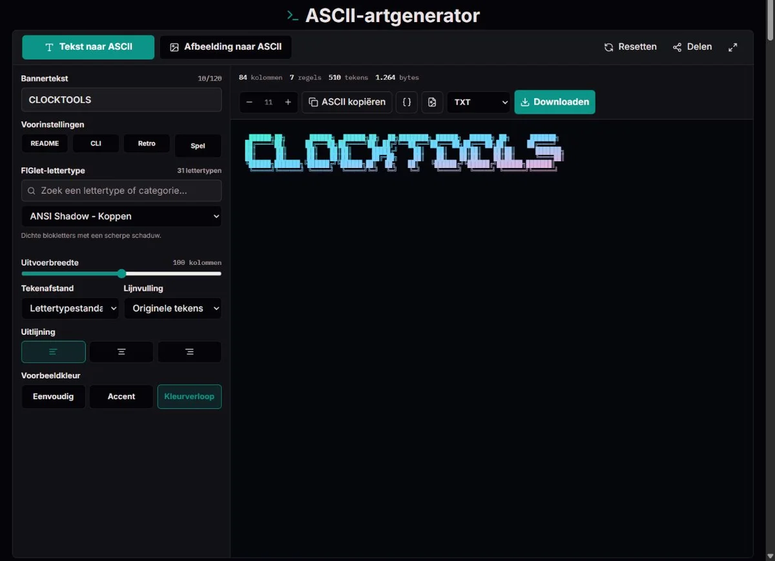Image resolution: width=775 pixels, height=561 pixels.
Task: Select the CLI preset
Action: [96, 143]
